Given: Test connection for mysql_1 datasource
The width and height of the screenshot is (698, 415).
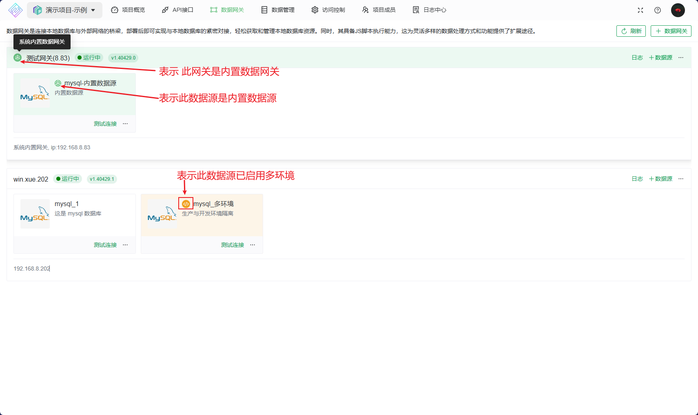Looking at the screenshot, I should [x=105, y=245].
